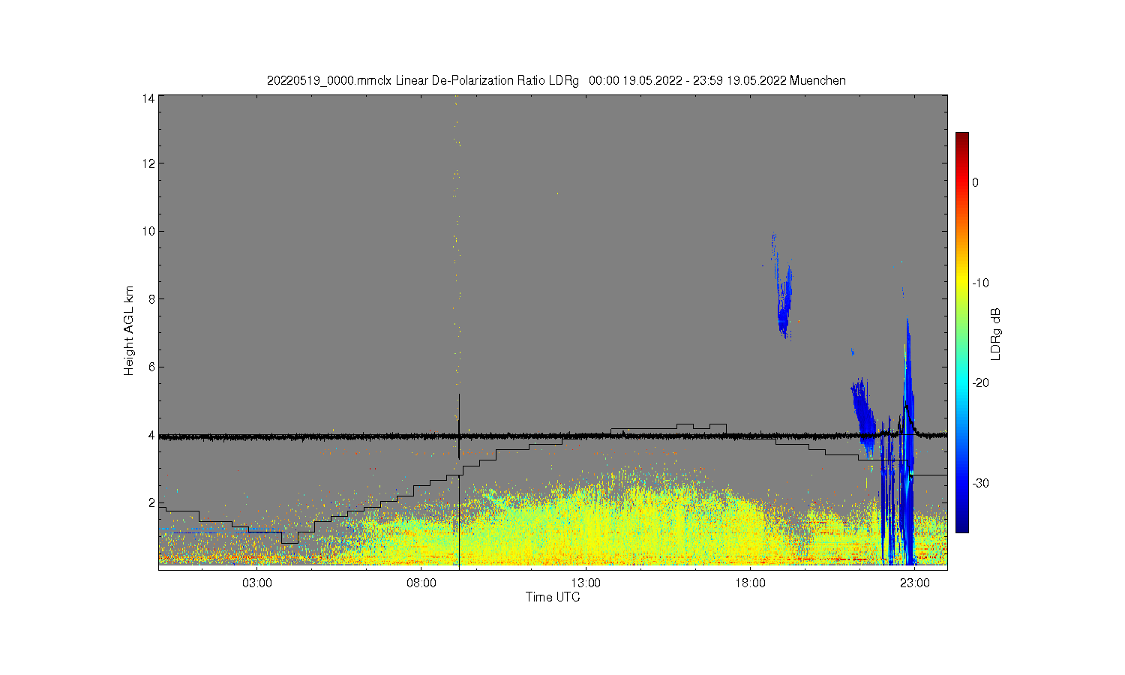The width and height of the screenshot is (1125, 675).
Task: Click the colorbar value -30
Action: click(980, 483)
